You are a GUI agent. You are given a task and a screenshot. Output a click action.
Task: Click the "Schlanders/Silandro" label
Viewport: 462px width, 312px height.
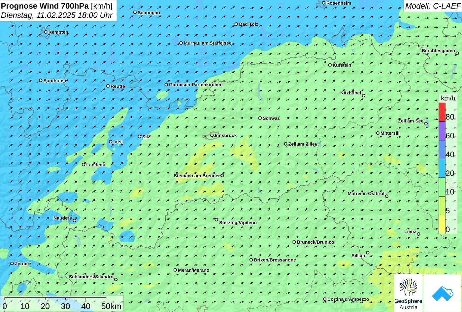point(91,277)
